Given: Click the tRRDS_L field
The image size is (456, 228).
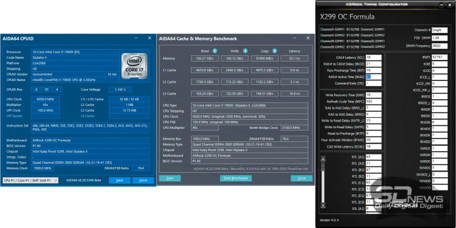Looking at the screenshot, I should click(x=439, y=103).
